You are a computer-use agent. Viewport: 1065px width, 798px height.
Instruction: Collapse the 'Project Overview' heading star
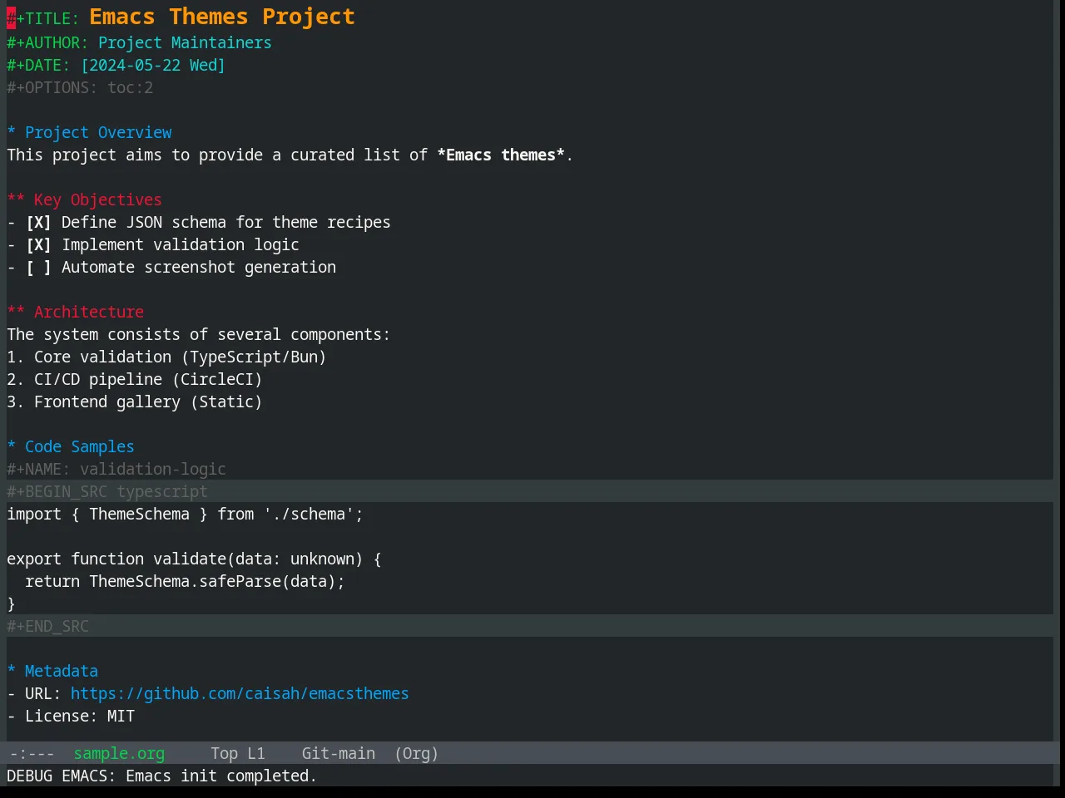click(12, 132)
